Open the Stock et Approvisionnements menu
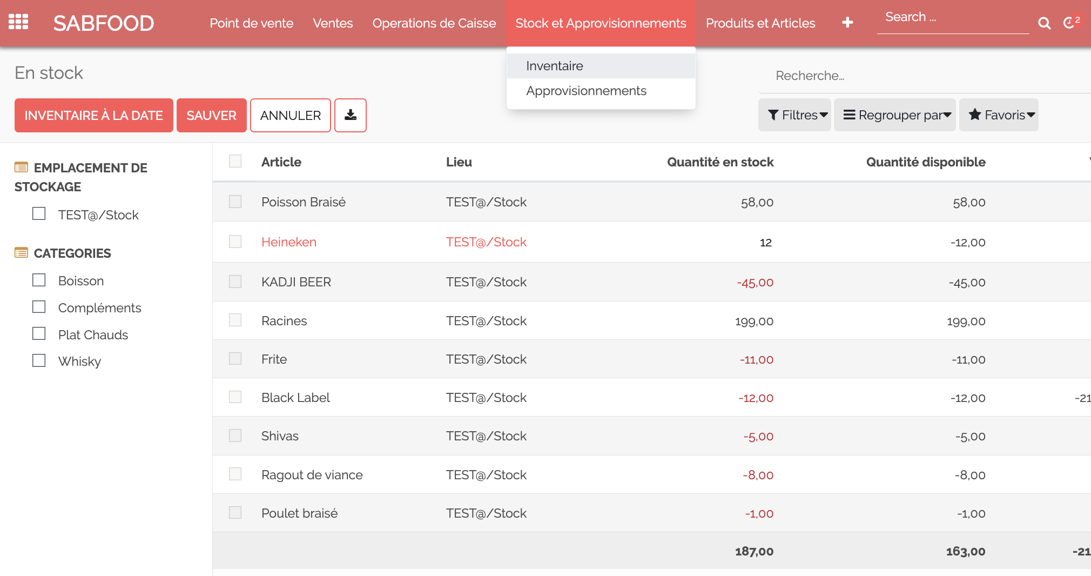 pos(601,23)
